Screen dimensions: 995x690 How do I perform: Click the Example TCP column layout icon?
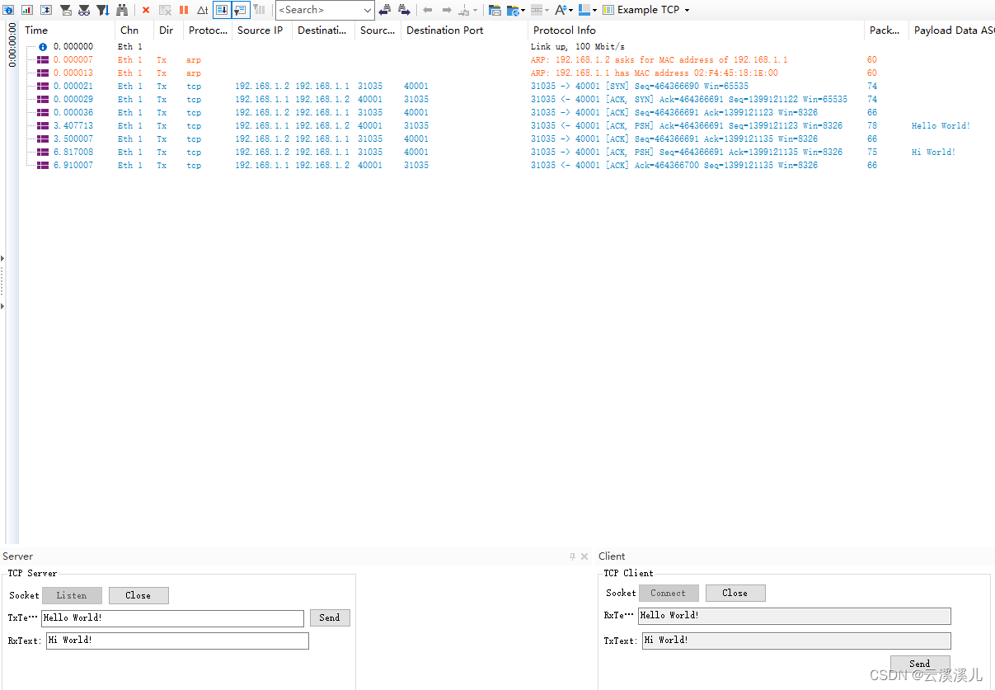click(x=608, y=10)
